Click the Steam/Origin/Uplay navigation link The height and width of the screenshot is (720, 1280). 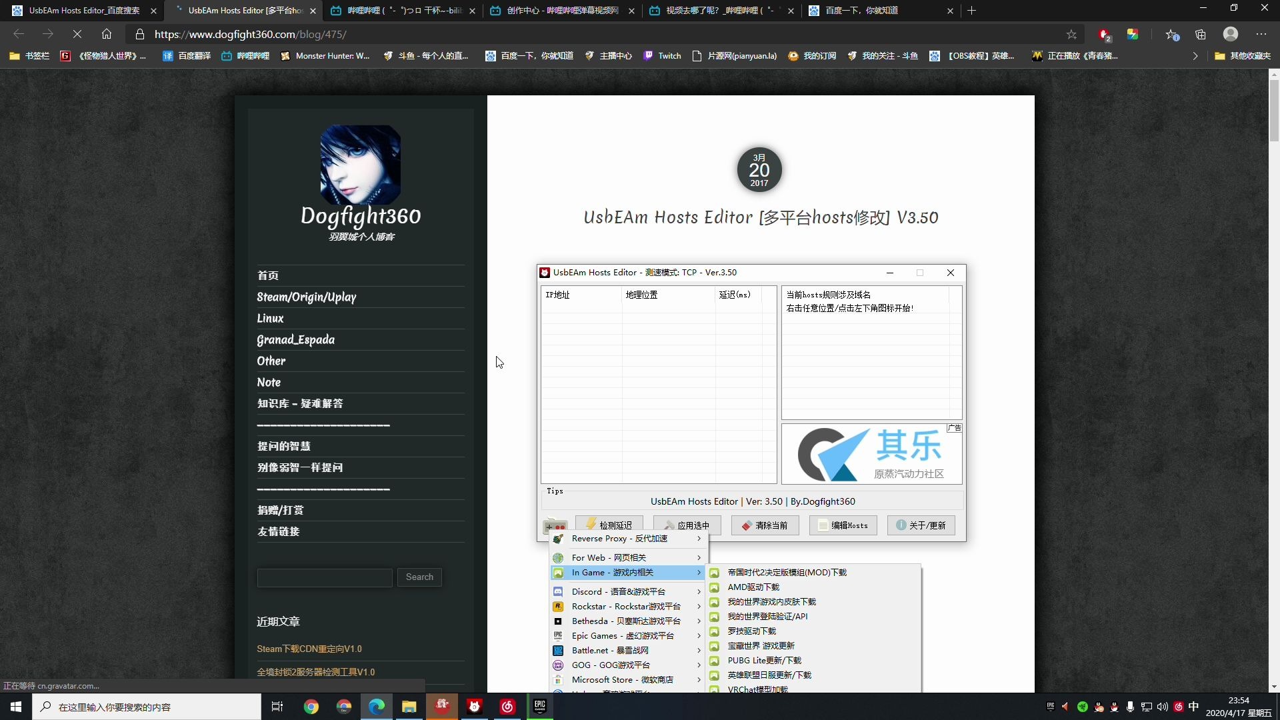pos(306,296)
